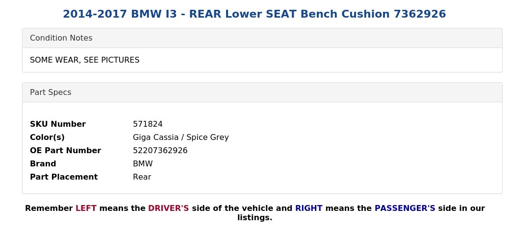Click the Brand label
Viewport: 510px width, 230px height.
pyautogui.click(x=43, y=164)
